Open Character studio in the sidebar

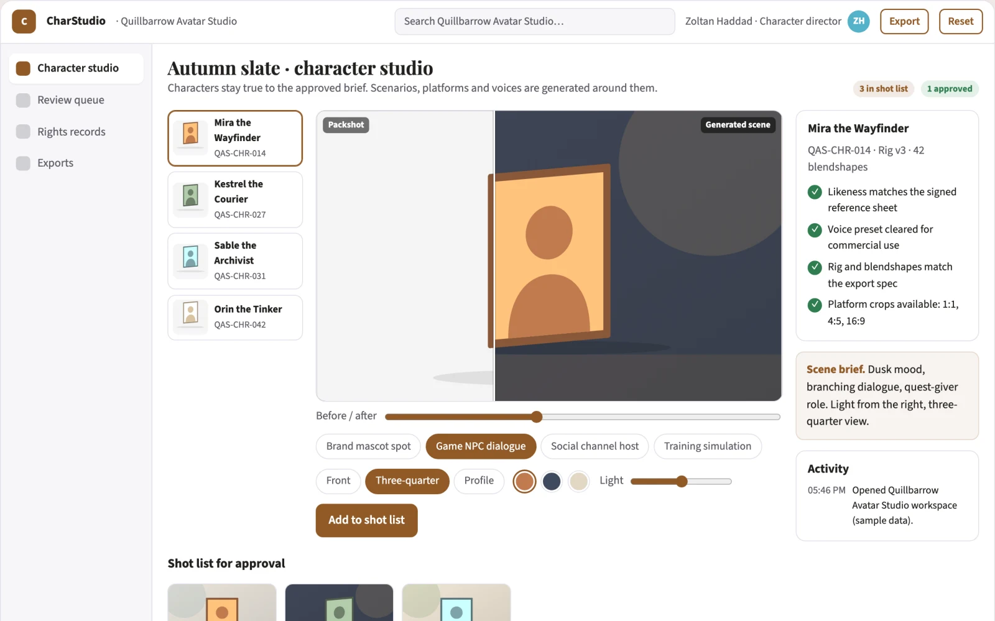click(76, 68)
